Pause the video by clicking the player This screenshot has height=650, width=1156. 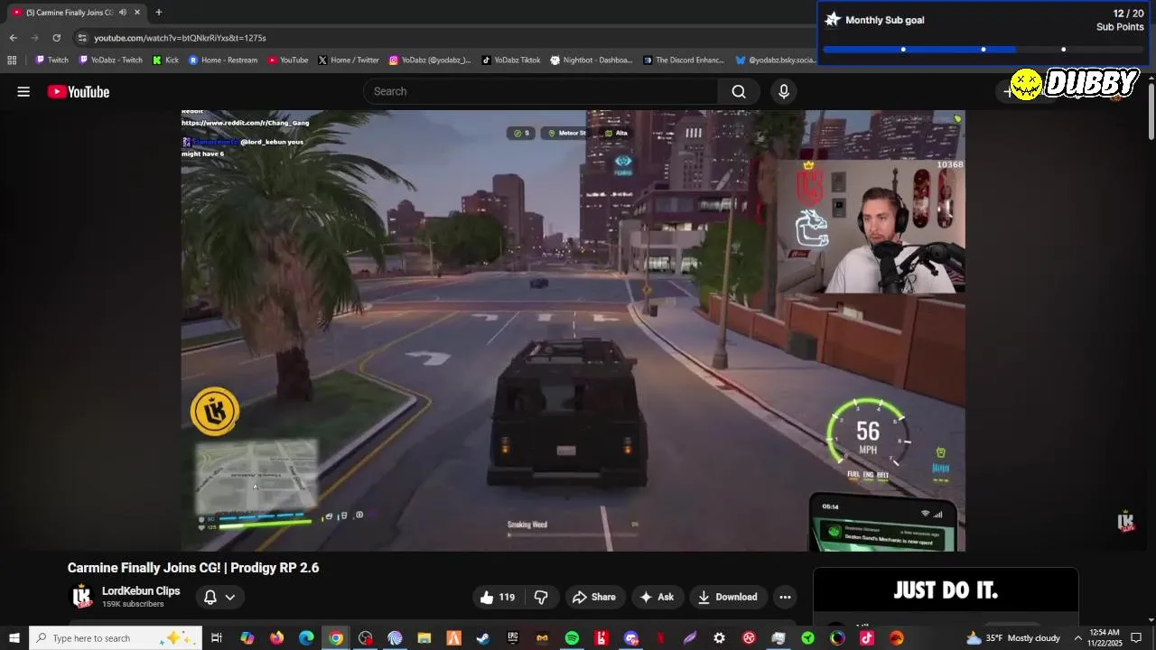573,330
